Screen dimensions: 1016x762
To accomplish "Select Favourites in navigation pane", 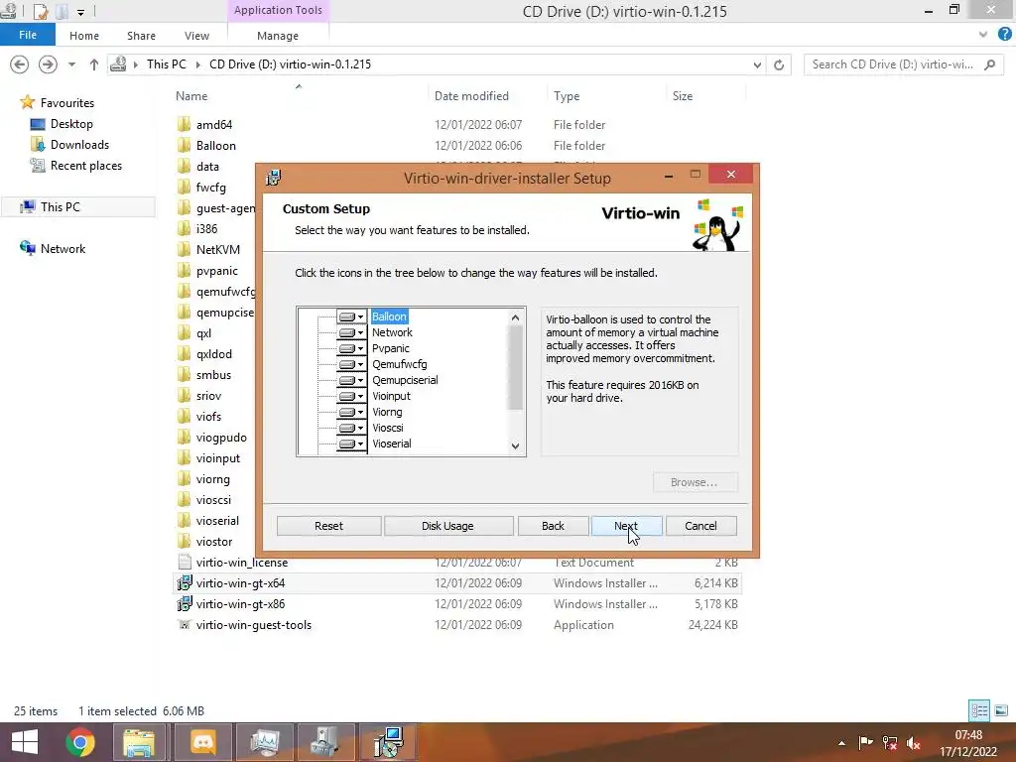I will (x=66, y=103).
